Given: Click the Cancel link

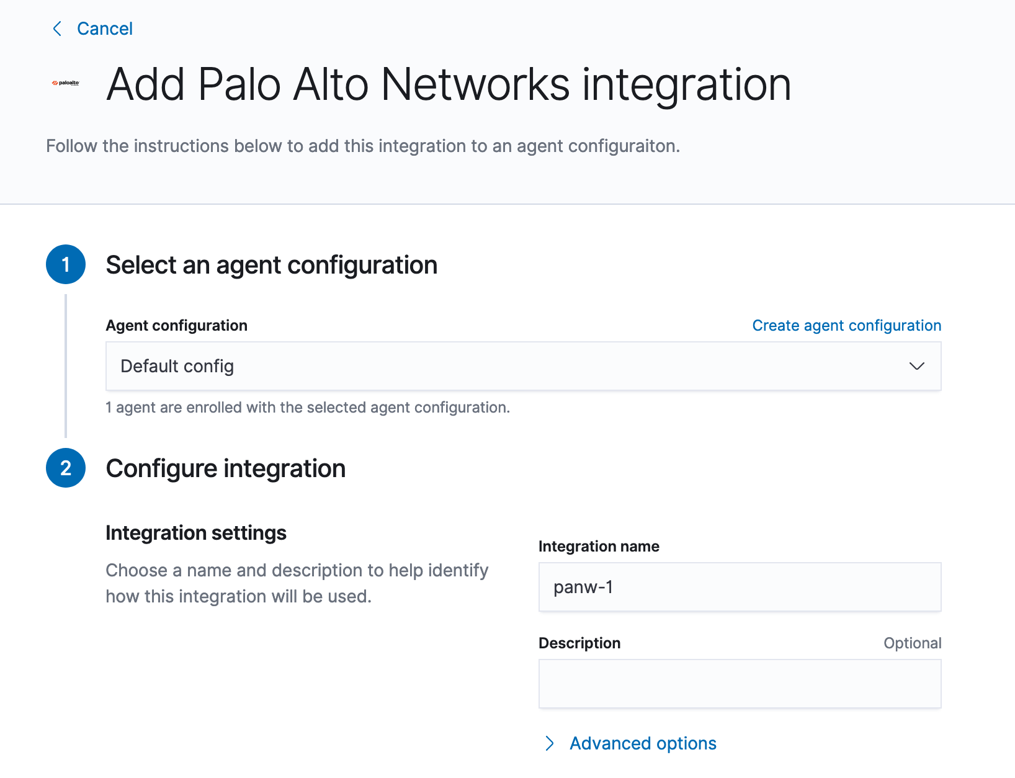Looking at the screenshot, I should click(104, 29).
